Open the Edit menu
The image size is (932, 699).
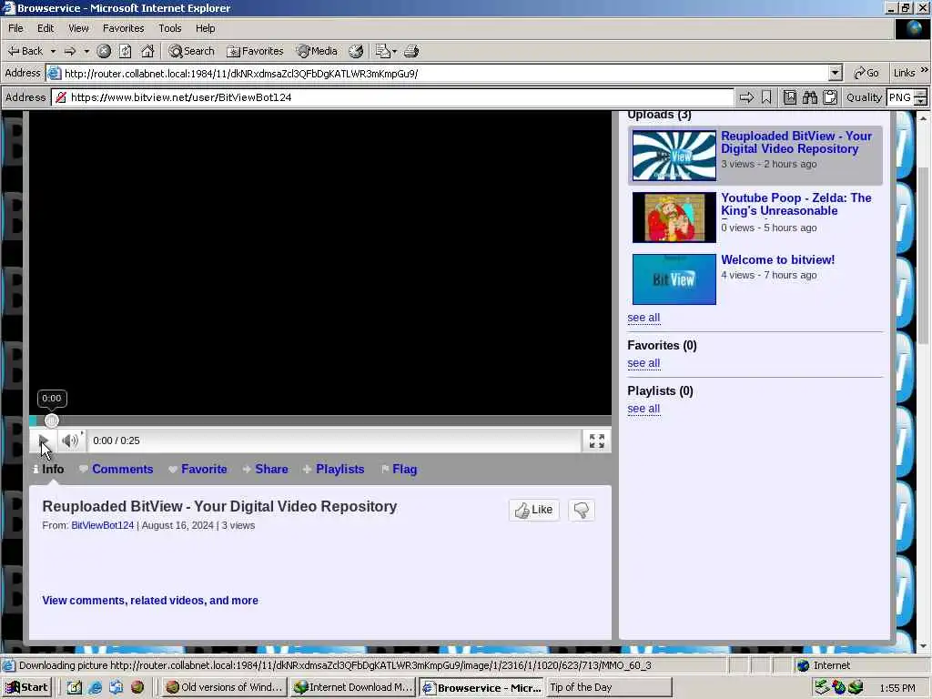tap(46, 28)
